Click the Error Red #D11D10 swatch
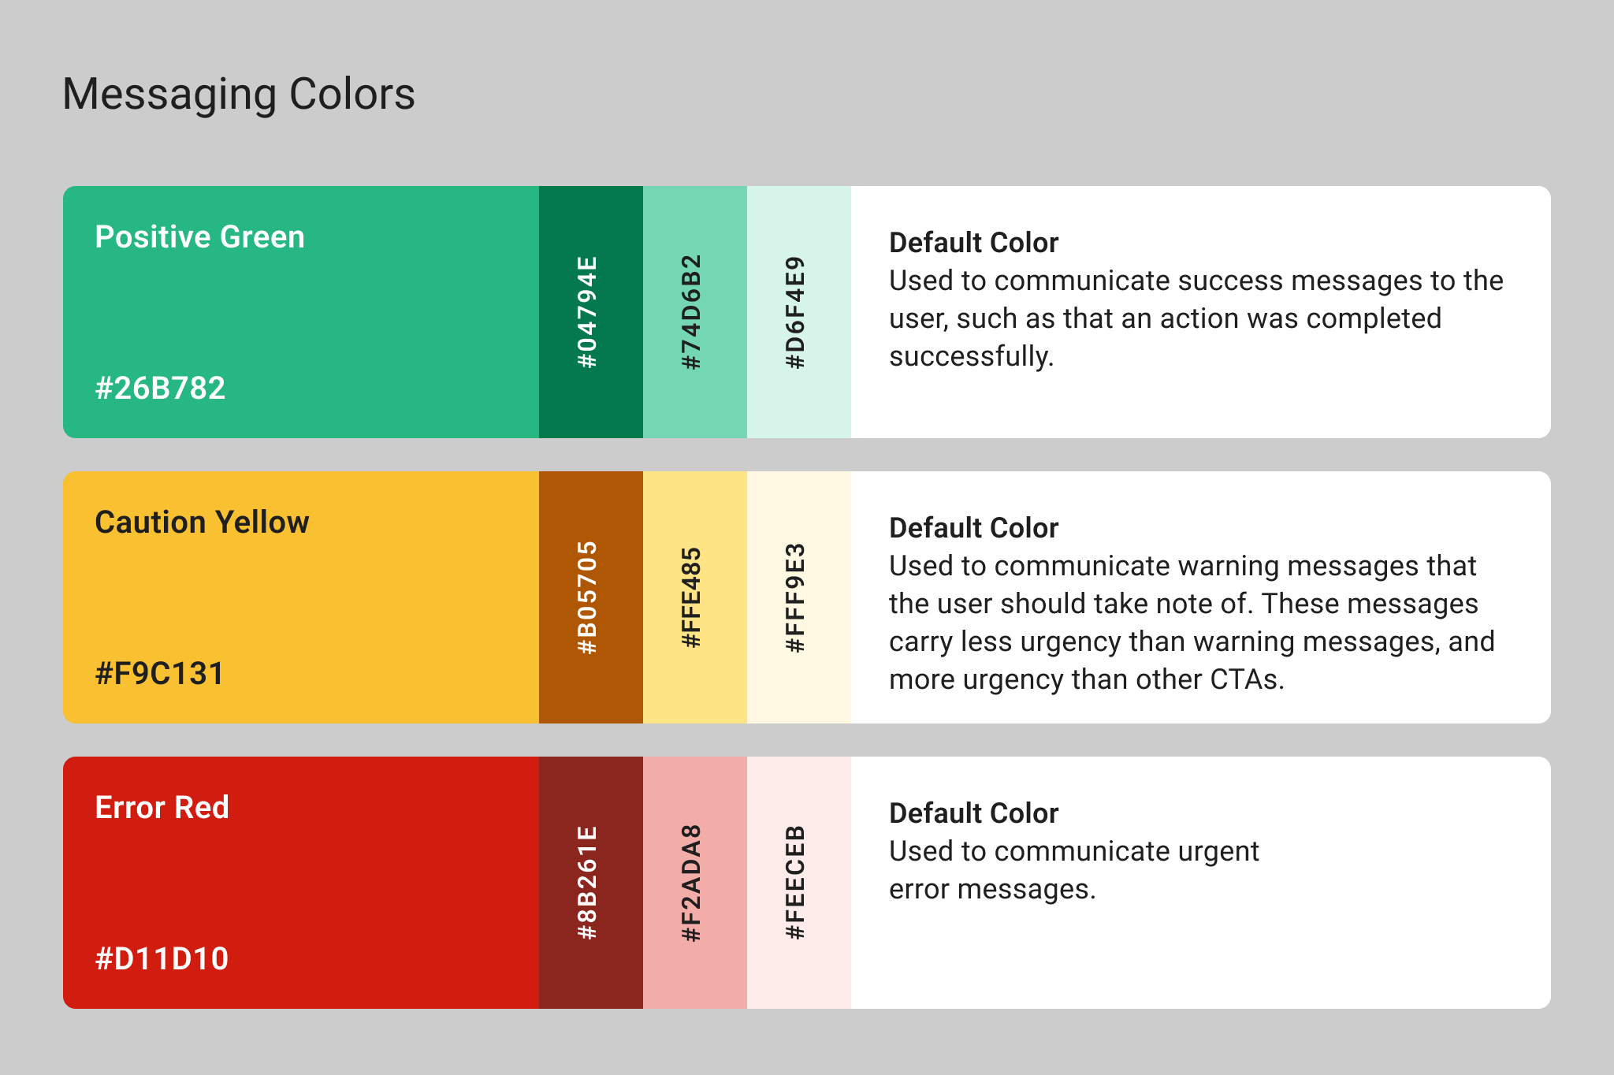 tap(301, 883)
